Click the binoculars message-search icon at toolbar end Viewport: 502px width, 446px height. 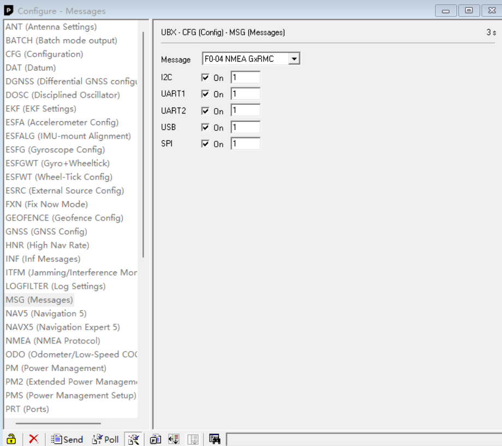tap(213, 439)
